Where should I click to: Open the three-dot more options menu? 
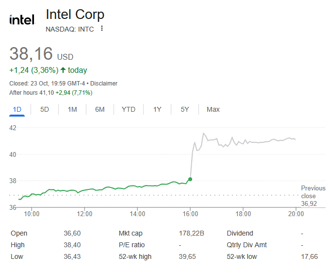(102, 29)
